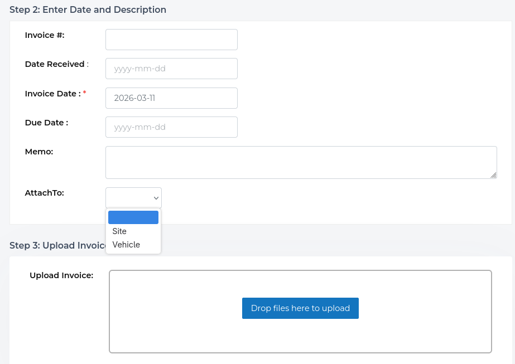Open the AttachTo dropdown
The height and width of the screenshot is (364, 515).
(x=133, y=198)
